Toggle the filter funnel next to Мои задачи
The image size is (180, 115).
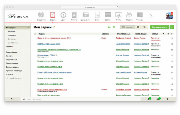54,27
